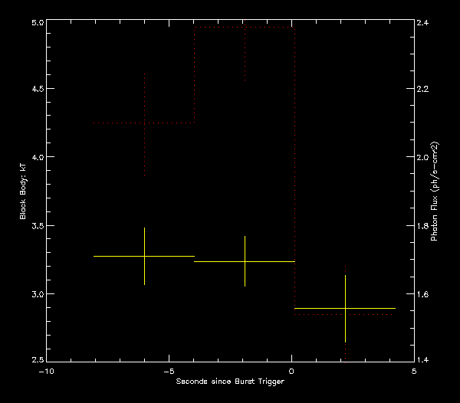Screen dimensions: 460x403
Task: Click the 2.0 tick label on right axis
Action: (423, 157)
